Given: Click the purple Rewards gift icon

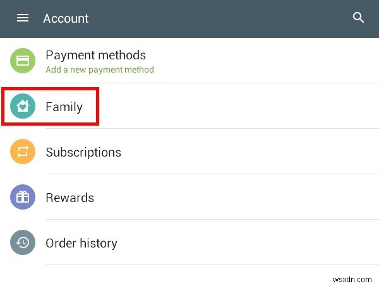Looking at the screenshot, I should (23, 198).
